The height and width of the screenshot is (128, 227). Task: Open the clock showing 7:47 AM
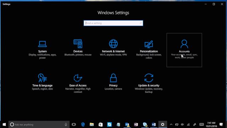pos(211,124)
